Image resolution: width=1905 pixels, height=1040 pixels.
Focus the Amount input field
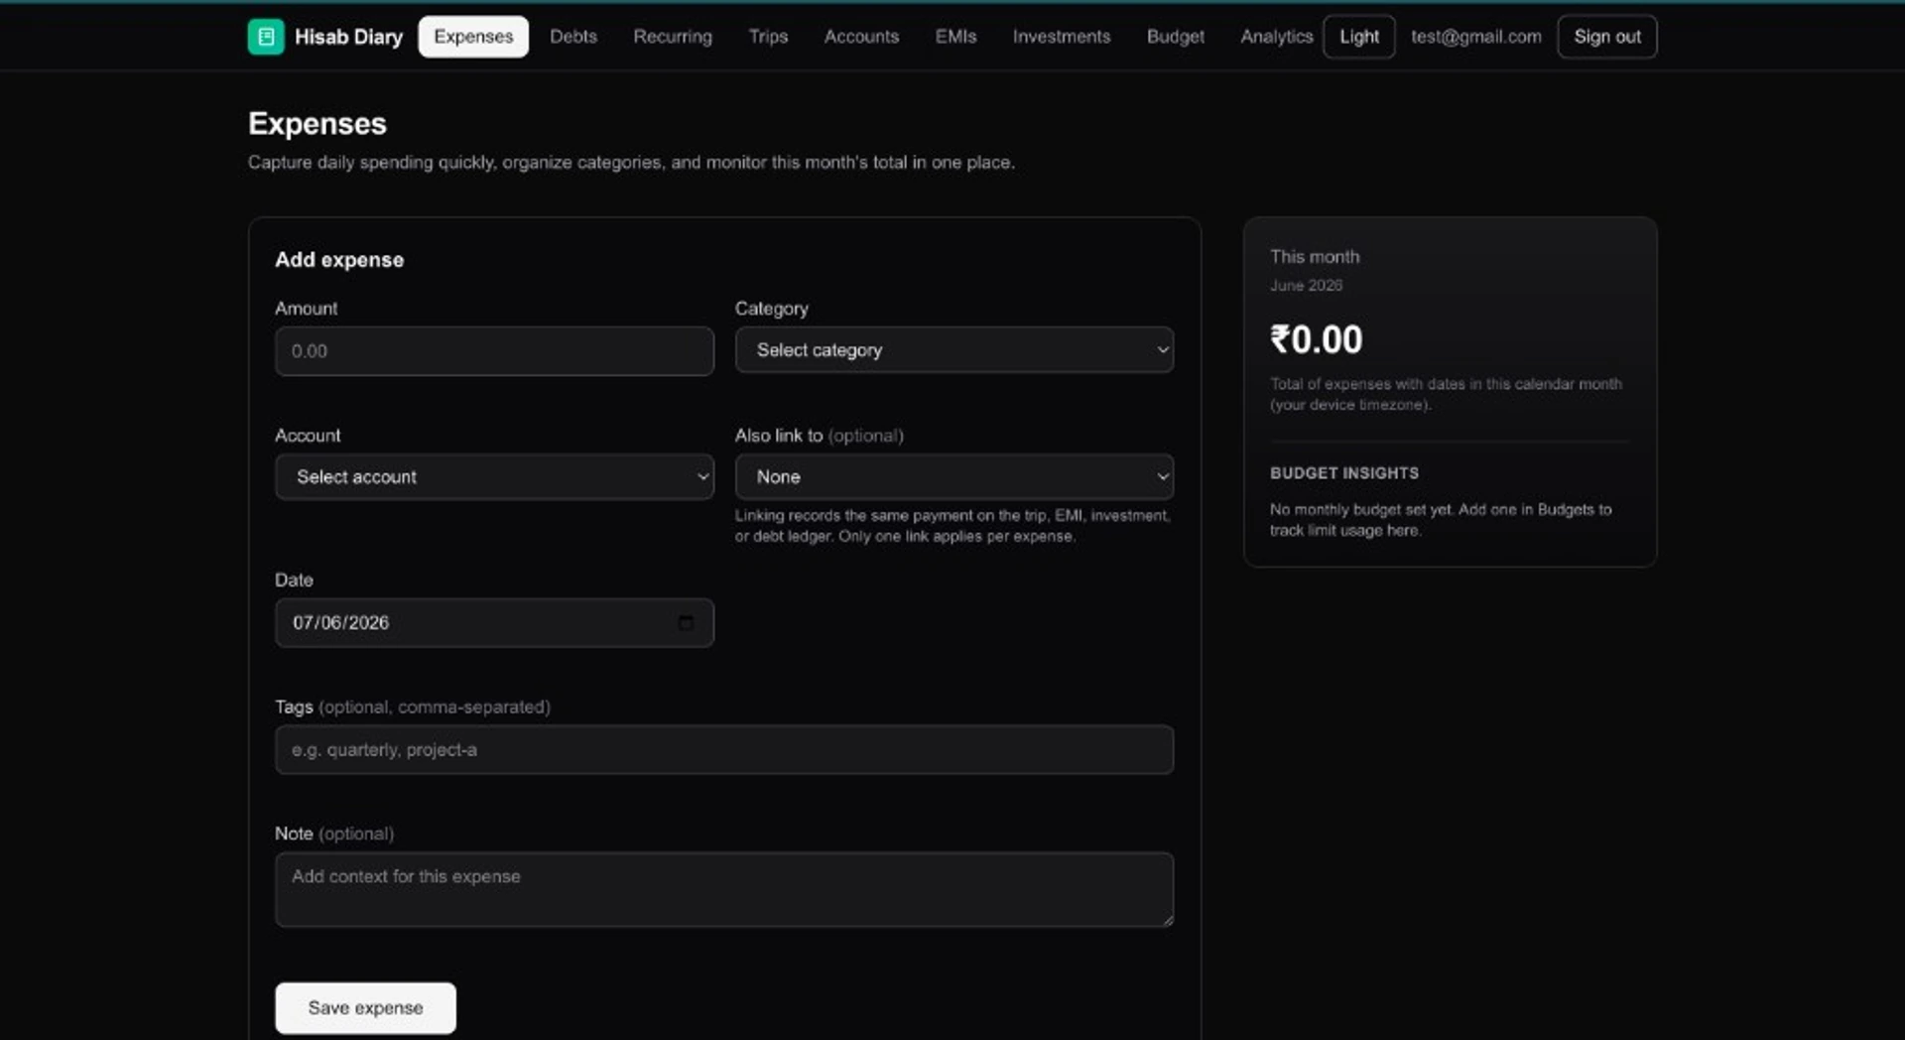click(494, 351)
